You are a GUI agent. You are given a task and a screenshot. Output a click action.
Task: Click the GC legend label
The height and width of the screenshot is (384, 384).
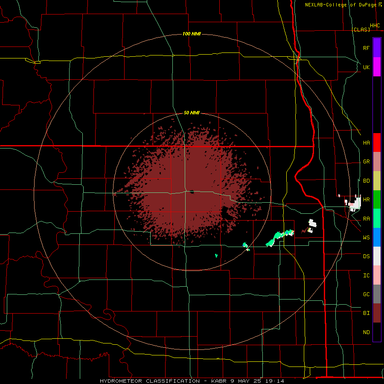point(366,294)
